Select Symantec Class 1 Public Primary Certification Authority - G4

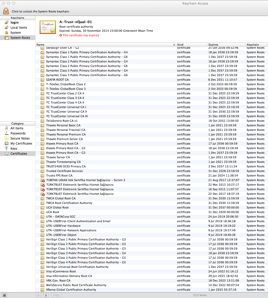coord(151,52)
